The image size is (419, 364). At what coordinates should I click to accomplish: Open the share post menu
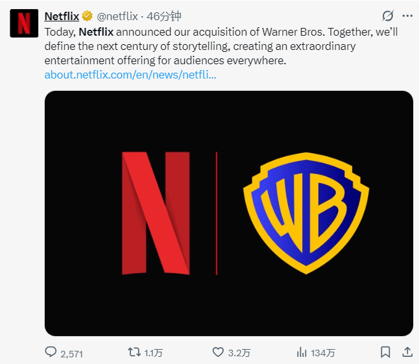407,352
